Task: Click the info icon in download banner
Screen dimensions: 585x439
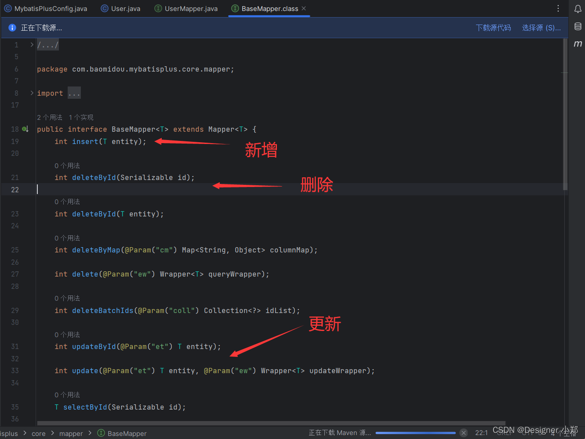Action: tap(12, 28)
